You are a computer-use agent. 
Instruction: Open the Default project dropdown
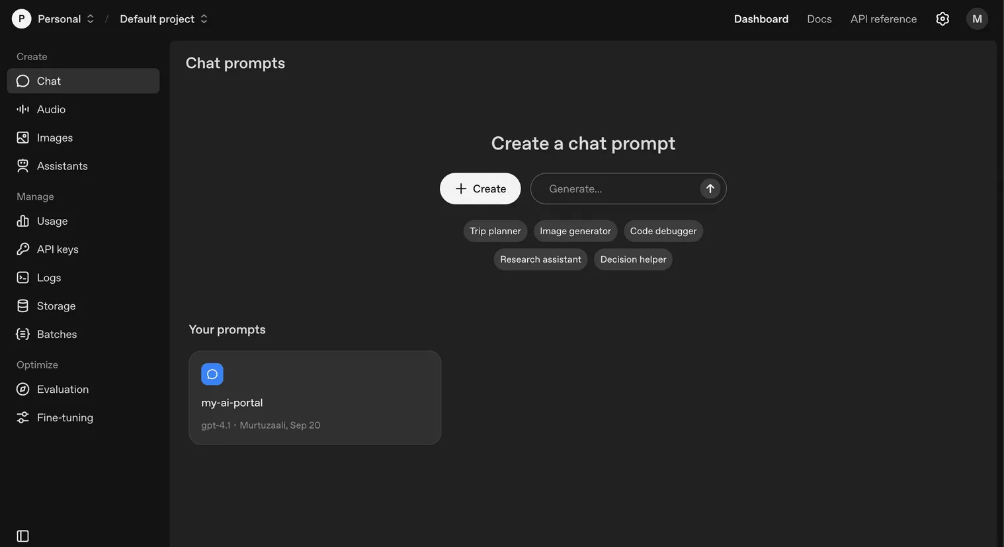pyautogui.click(x=163, y=19)
